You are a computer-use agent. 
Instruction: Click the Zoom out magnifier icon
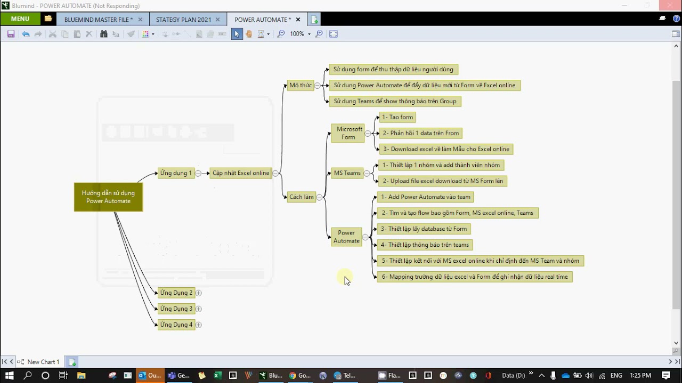pos(281,34)
